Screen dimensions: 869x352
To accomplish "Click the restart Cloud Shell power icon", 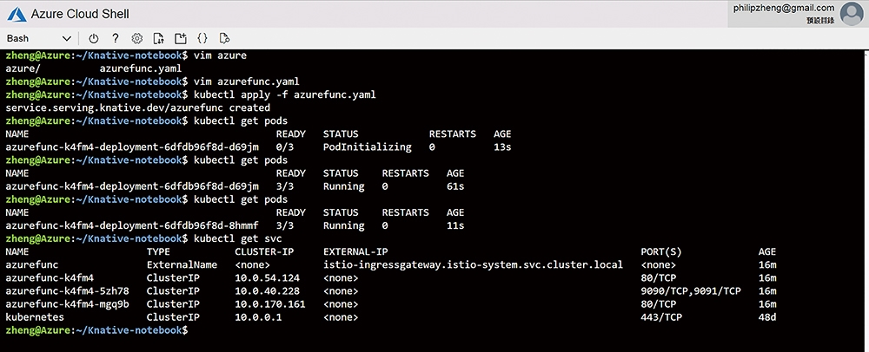I will point(94,38).
